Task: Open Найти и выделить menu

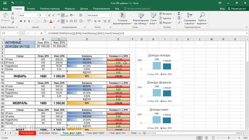Action: point(202,19)
